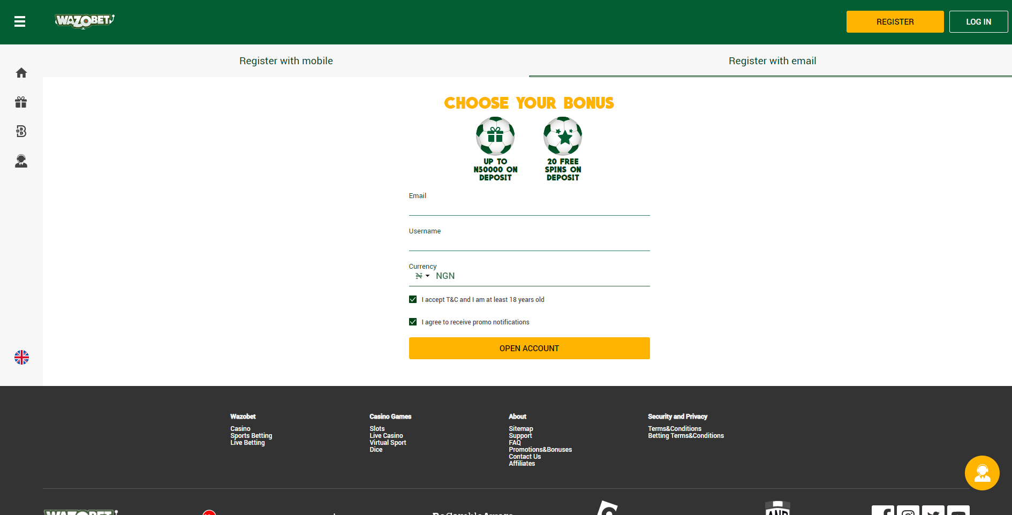1012x515 pixels.
Task: Click the Choose Your Bonus heading
Action: tap(529, 103)
